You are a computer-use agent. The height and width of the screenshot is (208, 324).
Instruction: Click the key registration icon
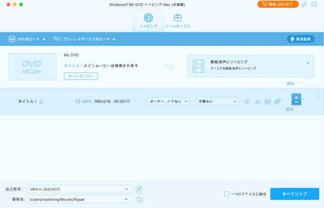[303, 4]
